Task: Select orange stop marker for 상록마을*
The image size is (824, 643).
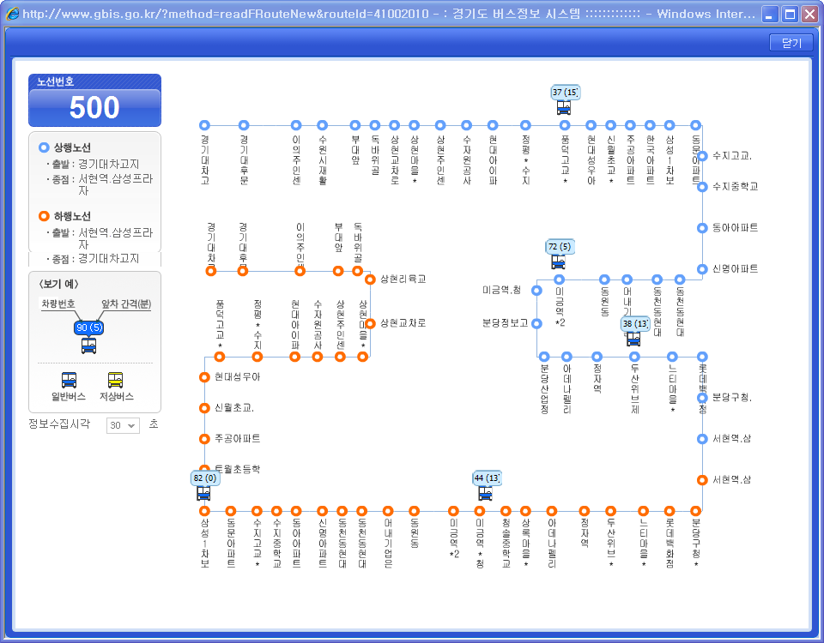Action: 525,511
